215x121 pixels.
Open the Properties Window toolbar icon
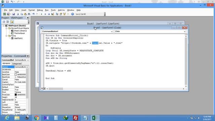tap(61, 14)
